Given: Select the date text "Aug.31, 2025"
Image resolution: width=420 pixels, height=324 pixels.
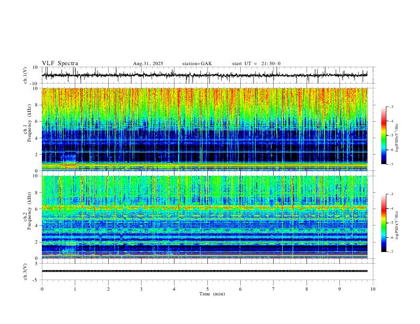Looking at the screenshot, I should point(148,64).
